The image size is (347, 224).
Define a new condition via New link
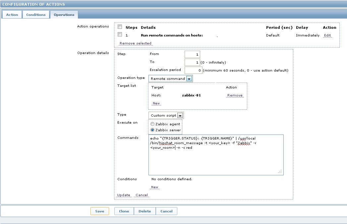(155, 187)
